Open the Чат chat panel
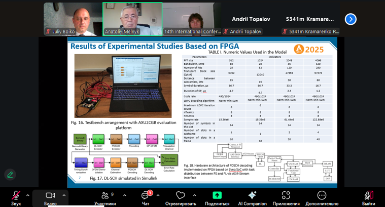Image resolution: width=385 pixels, height=207 pixels. [145, 196]
